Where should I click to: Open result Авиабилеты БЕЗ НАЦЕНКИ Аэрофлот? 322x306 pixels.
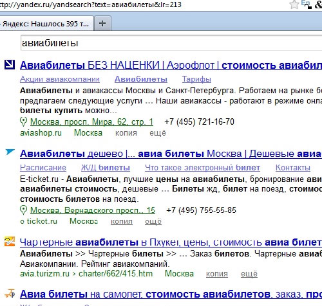[171, 65]
